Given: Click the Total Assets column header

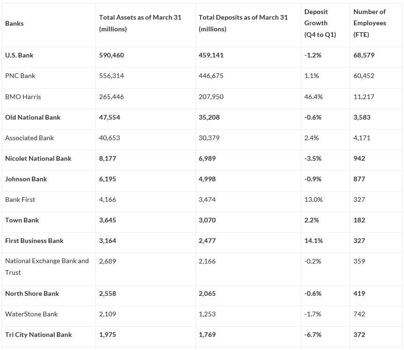Looking at the screenshot, I should click(x=140, y=23).
